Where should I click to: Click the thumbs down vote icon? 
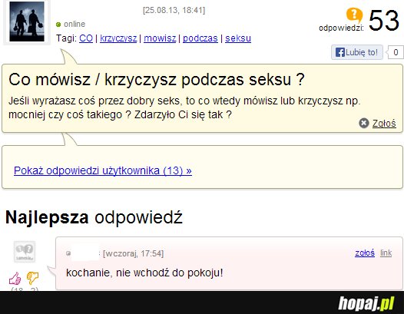click(32, 278)
